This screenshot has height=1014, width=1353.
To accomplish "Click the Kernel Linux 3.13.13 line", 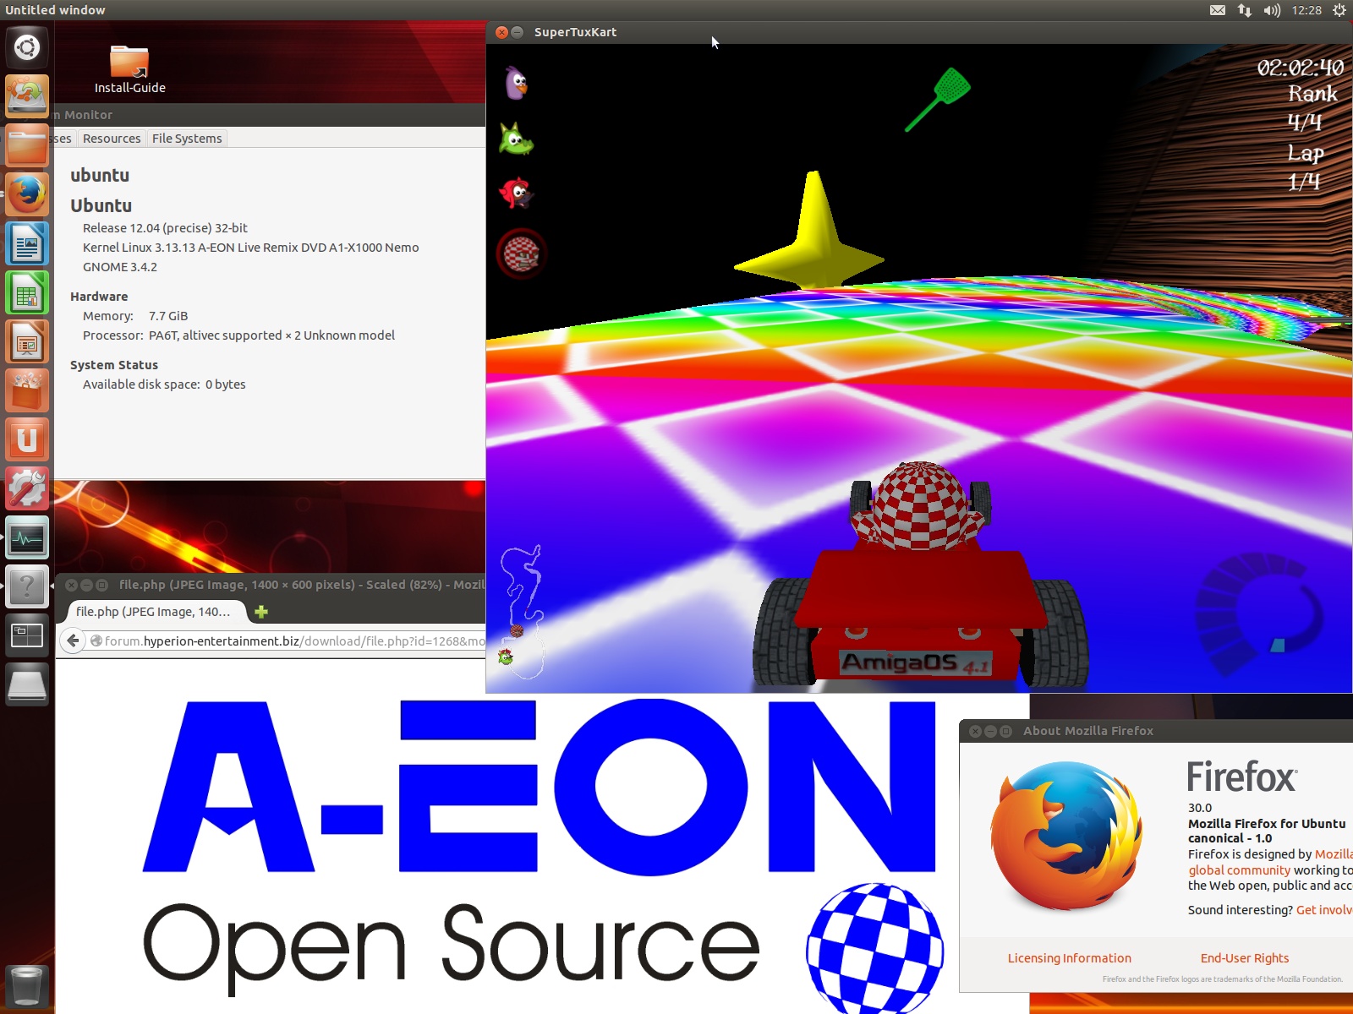I will (x=250, y=248).
